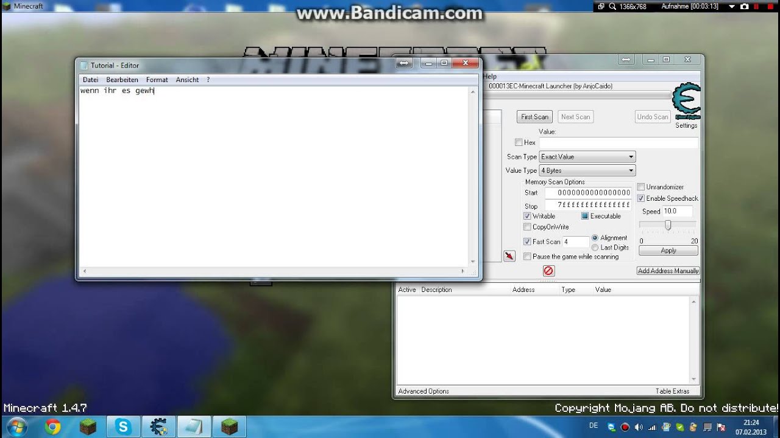Viewport: 780px width, 438px height.
Task: Open volume speaker tray icon
Action: [x=639, y=427]
